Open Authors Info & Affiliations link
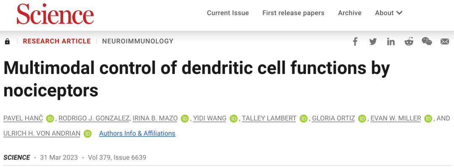Image resolution: width=454 pixels, height=167 pixels. coord(137,133)
